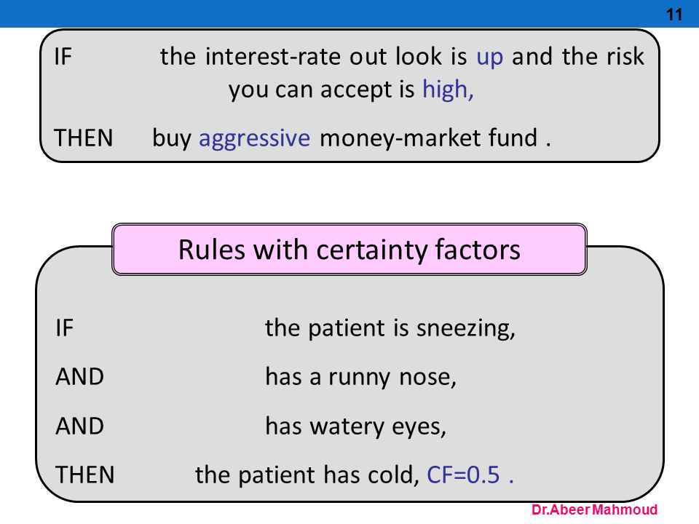Viewport: 699px width, 524px height.
Task: Click the top box 'IF' keyword
Action: pos(63,57)
